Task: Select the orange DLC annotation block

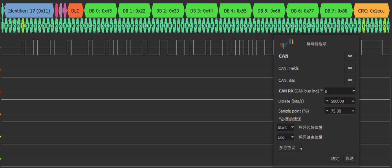Action: pos(75,11)
